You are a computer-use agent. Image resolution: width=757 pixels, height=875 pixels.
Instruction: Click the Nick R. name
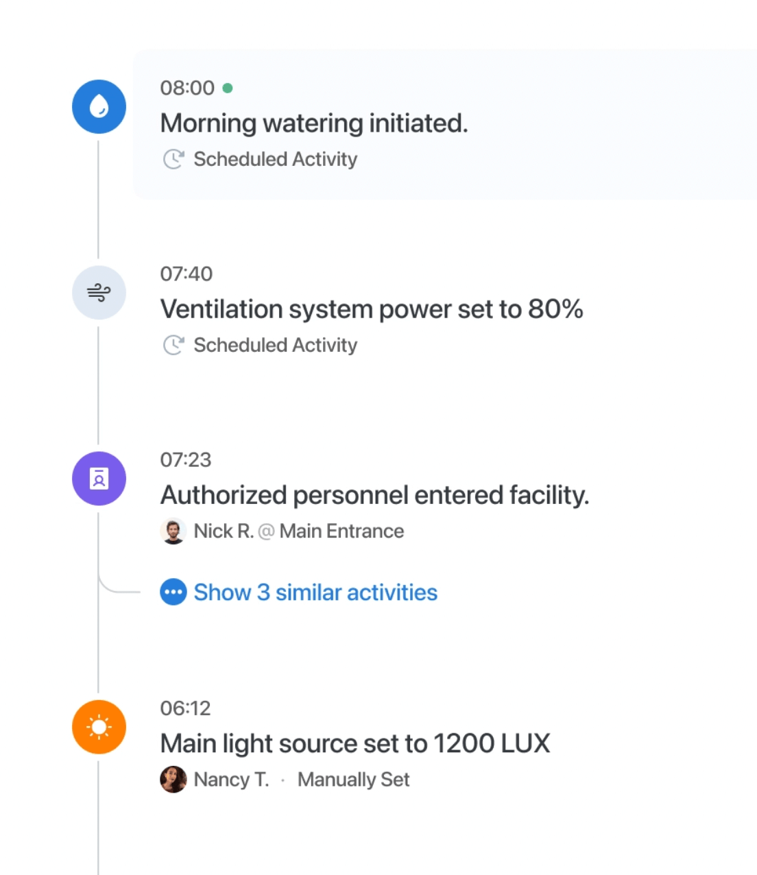(224, 531)
